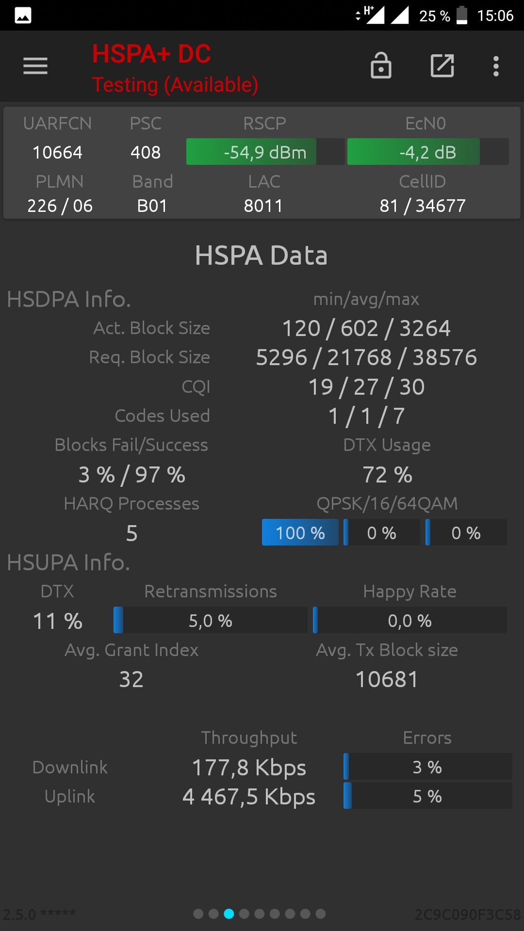Select the third active page indicator dot
The height and width of the screenshot is (931, 524).
coord(229,914)
